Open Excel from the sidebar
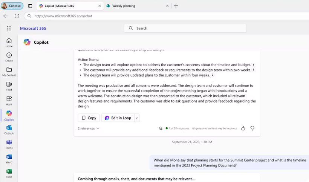Image resolution: width=309 pixels, height=182 pixels. [9, 173]
